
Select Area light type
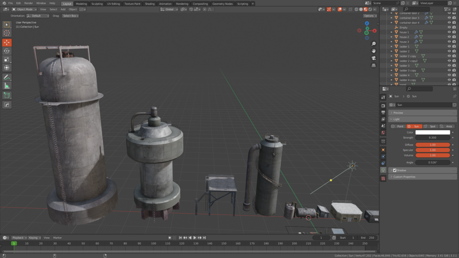446,126
